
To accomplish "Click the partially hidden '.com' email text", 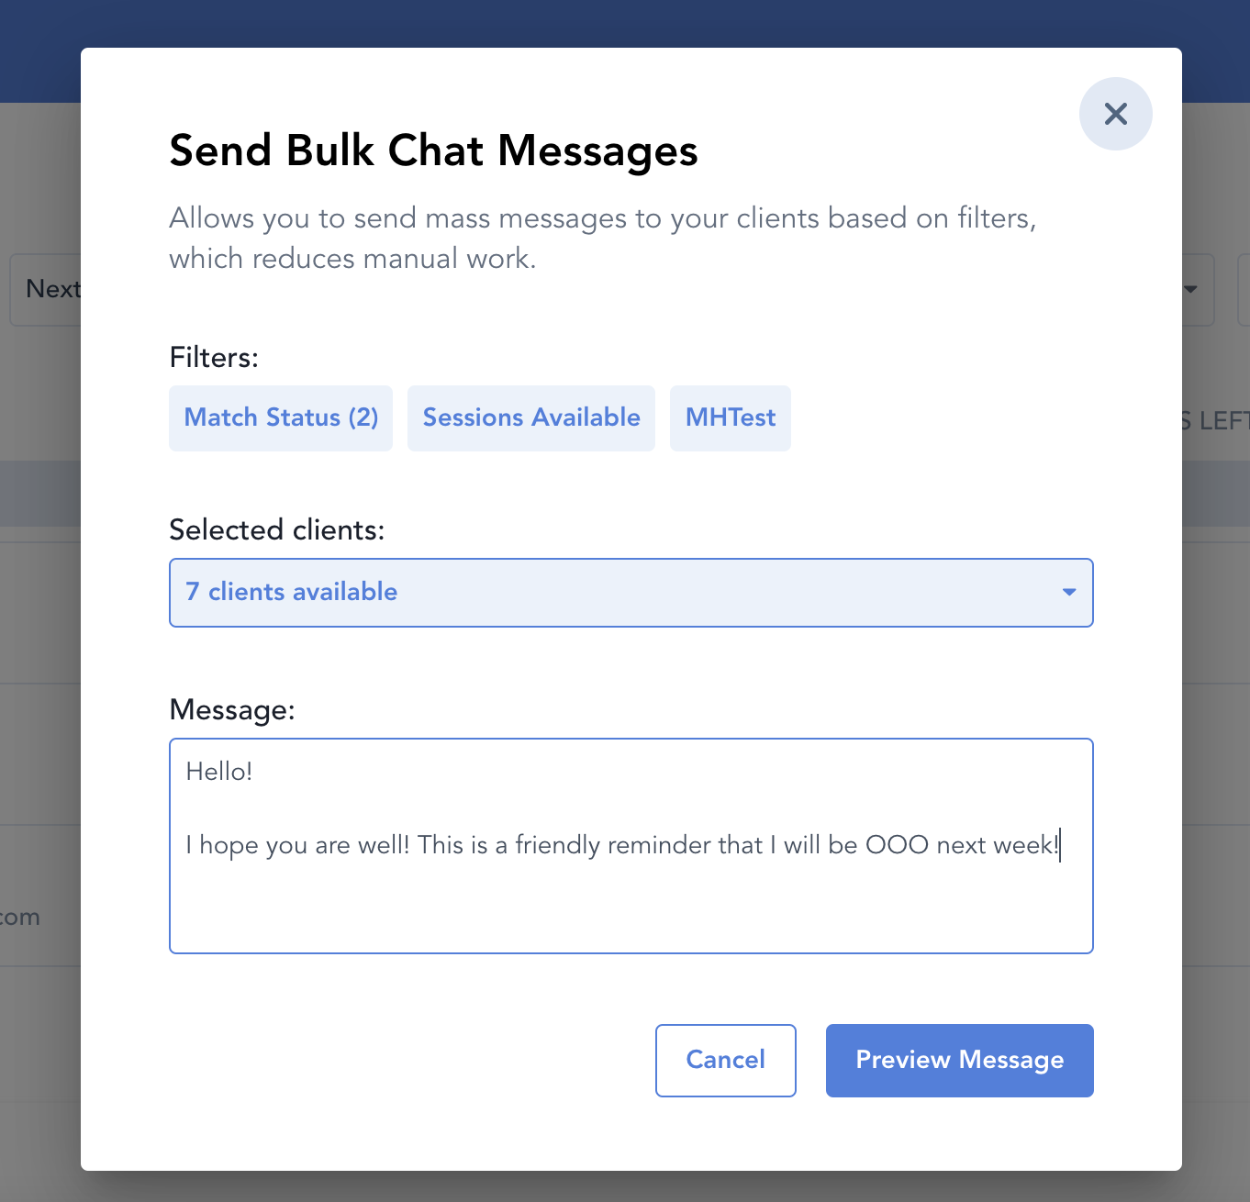I will point(20,917).
